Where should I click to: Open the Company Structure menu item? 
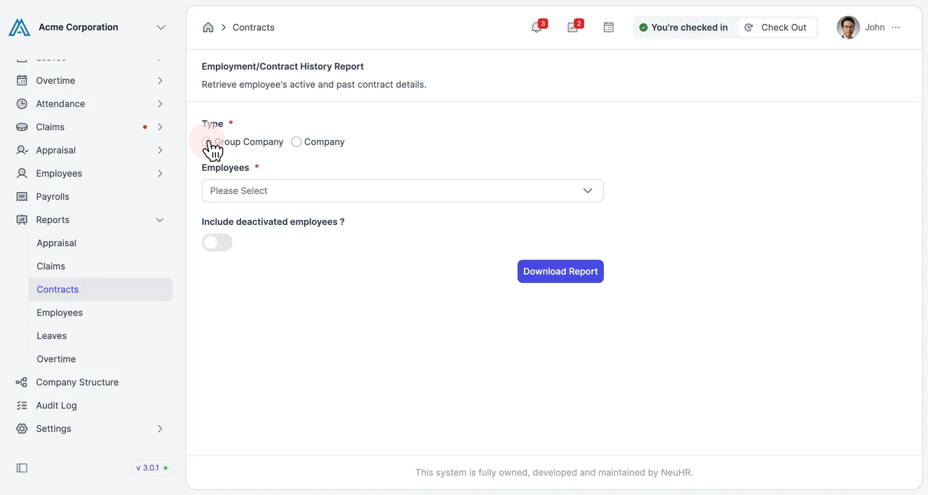tap(90, 382)
